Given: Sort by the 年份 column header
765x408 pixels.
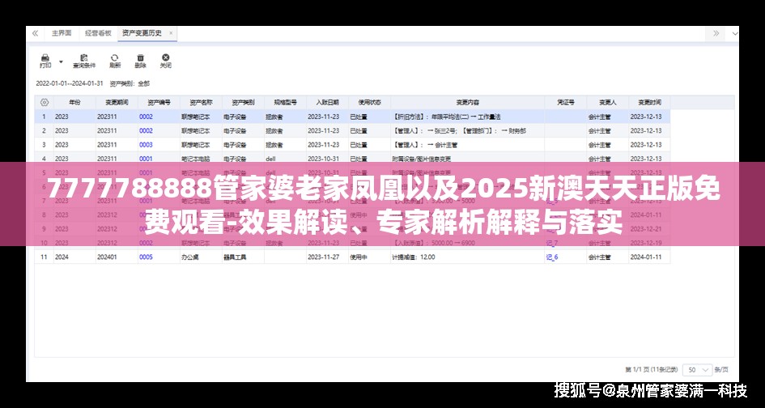Looking at the screenshot, I should click(x=74, y=103).
